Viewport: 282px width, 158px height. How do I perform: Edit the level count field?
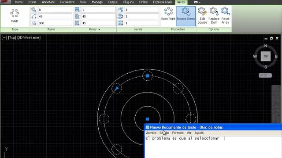pos(142,10)
